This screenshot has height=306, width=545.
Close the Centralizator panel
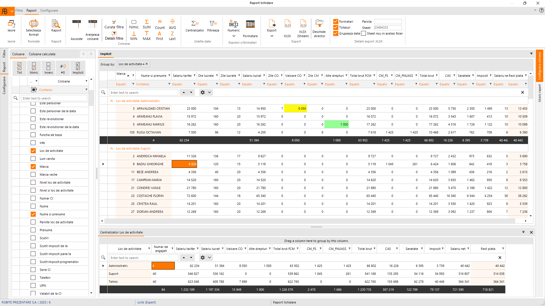(531, 232)
